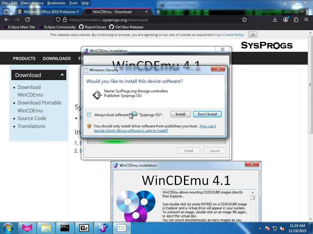Open Command Prompt taskbar icon
The height and width of the screenshot is (234, 313).
65,228
